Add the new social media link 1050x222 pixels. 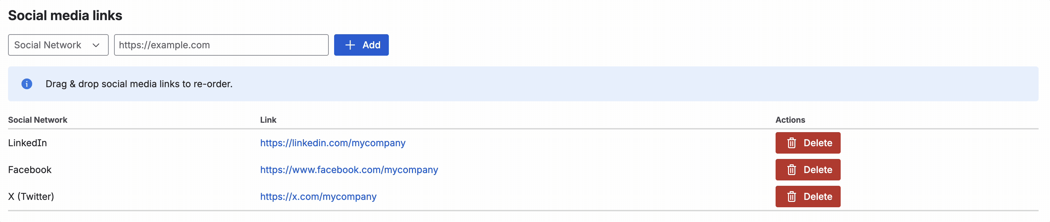[x=361, y=45]
